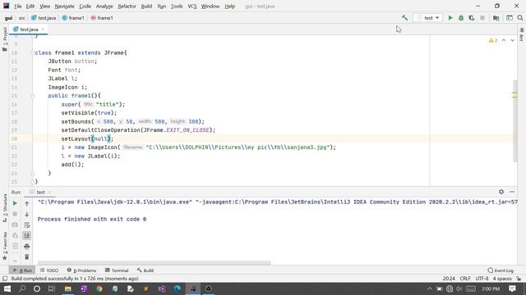Viewport: 526px width, 295px height.
Task: Open Windows Start menu
Action: [7, 288]
